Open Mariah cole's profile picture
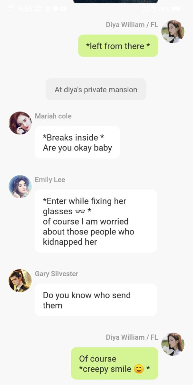The width and height of the screenshot is (193, 385). pyautogui.click(x=20, y=123)
